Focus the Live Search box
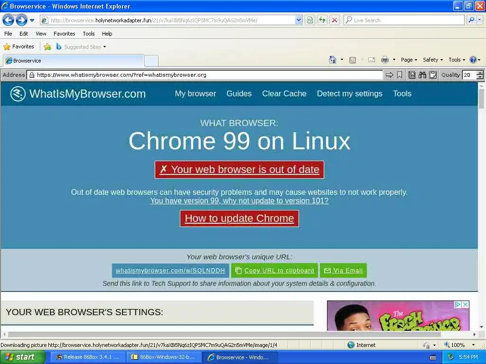Viewport: 486px width, 364px height. pyautogui.click(x=404, y=20)
